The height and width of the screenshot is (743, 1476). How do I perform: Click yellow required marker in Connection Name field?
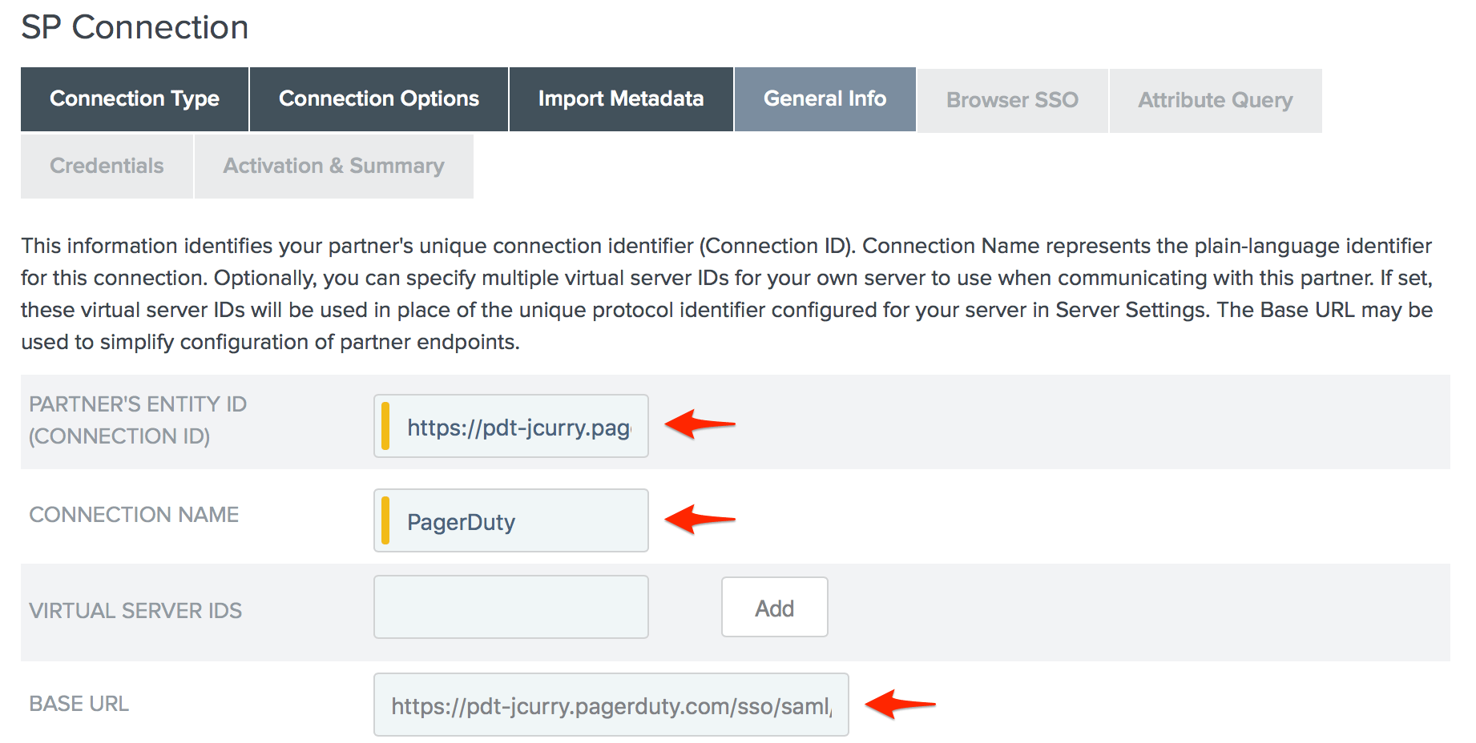(385, 520)
